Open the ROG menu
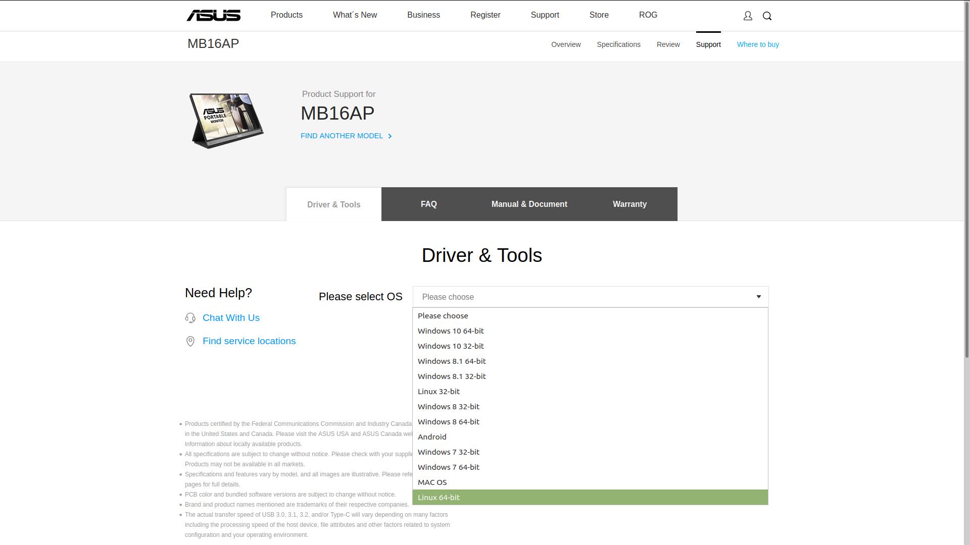The image size is (970, 545). pos(648,15)
